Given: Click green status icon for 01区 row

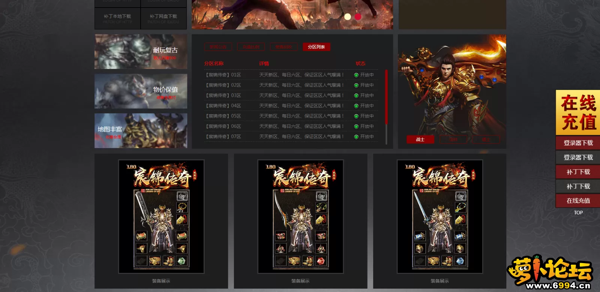Looking at the screenshot, I should point(356,75).
